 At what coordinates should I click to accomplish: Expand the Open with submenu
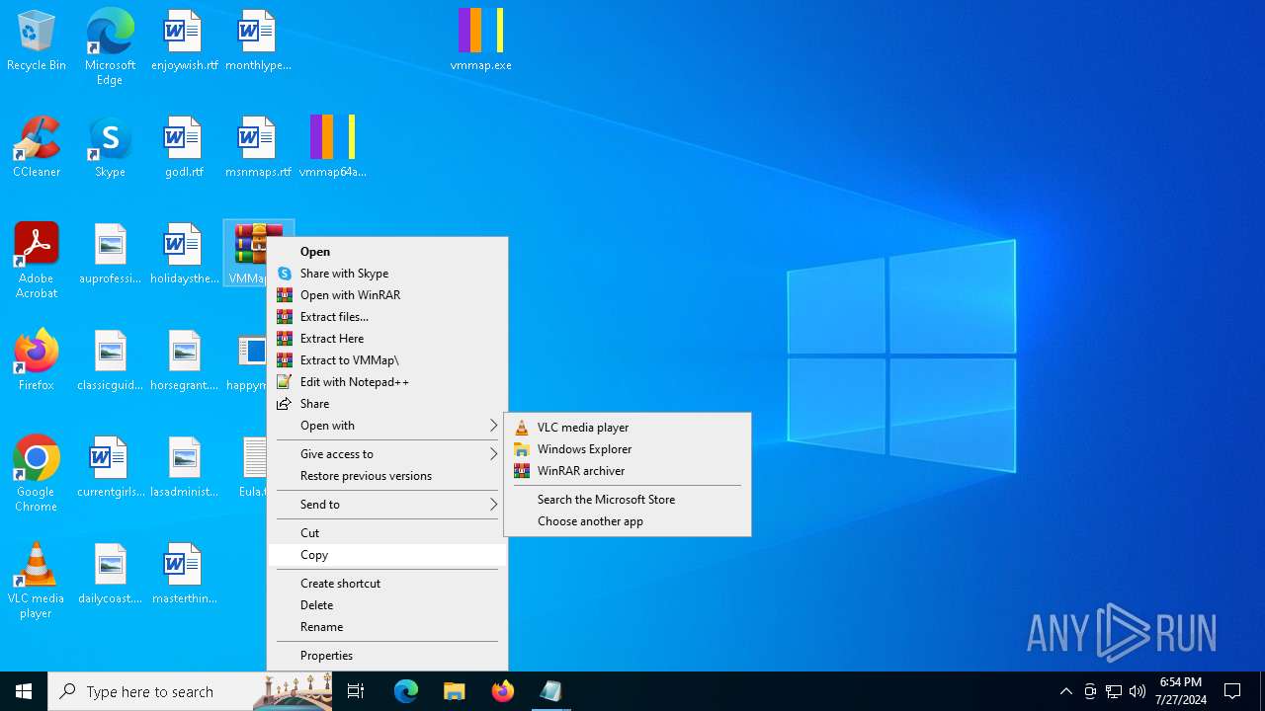coord(387,426)
